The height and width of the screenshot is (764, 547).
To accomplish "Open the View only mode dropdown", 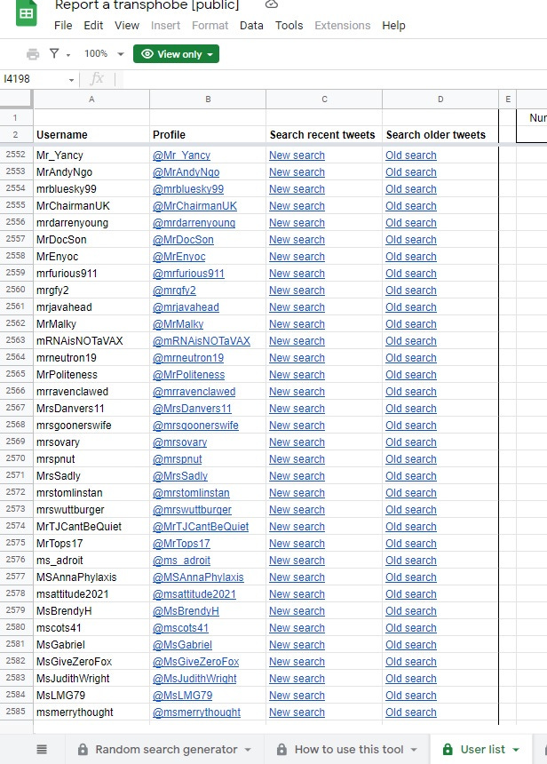I will 177,54.
